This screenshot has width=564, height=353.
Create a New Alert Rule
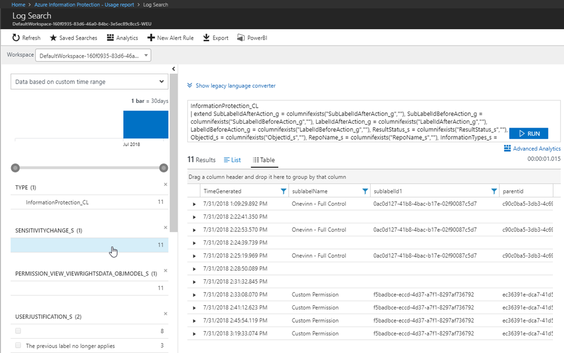[150, 38]
